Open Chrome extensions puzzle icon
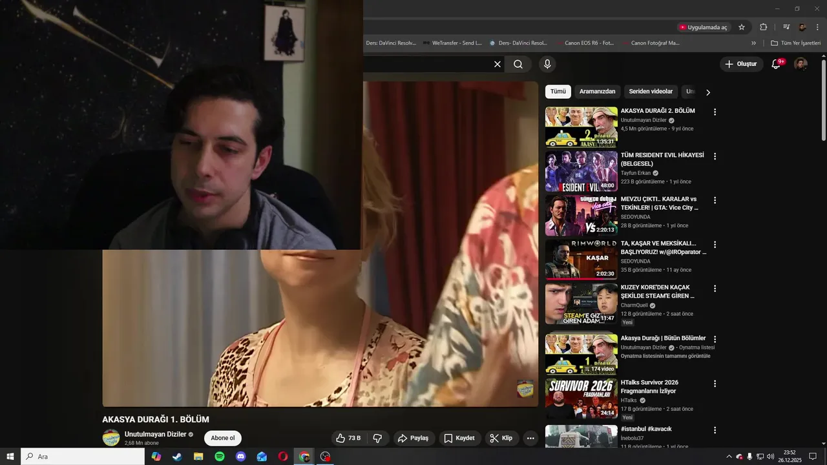The height and width of the screenshot is (465, 827). pyautogui.click(x=763, y=27)
